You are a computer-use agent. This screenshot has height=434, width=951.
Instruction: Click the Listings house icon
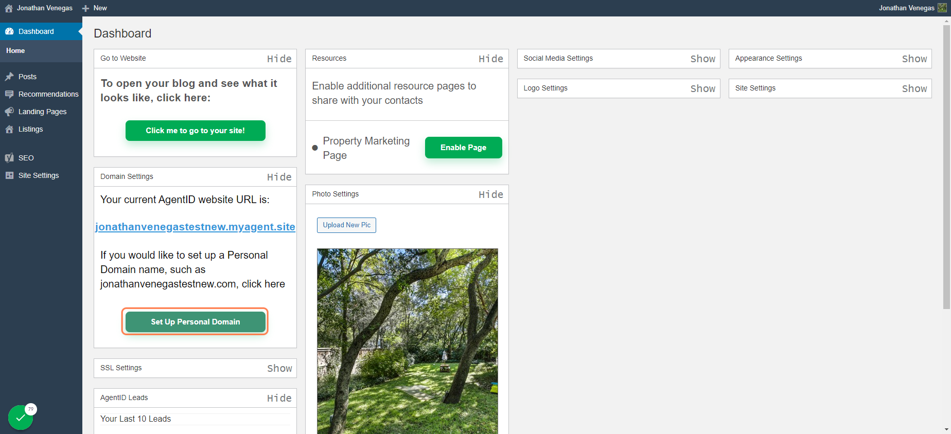tap(9, 129)
